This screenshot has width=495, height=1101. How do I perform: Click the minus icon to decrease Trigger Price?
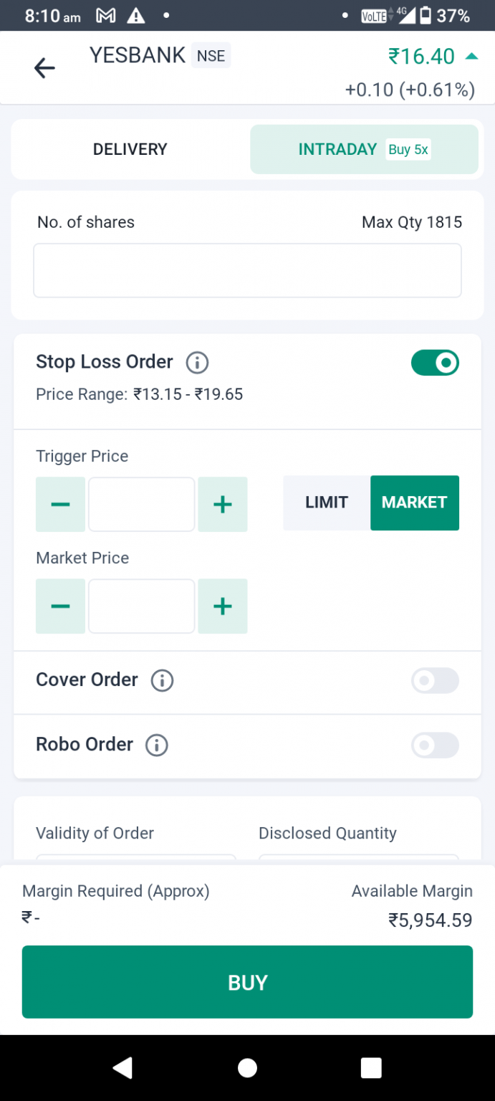[x=60, y=504]
